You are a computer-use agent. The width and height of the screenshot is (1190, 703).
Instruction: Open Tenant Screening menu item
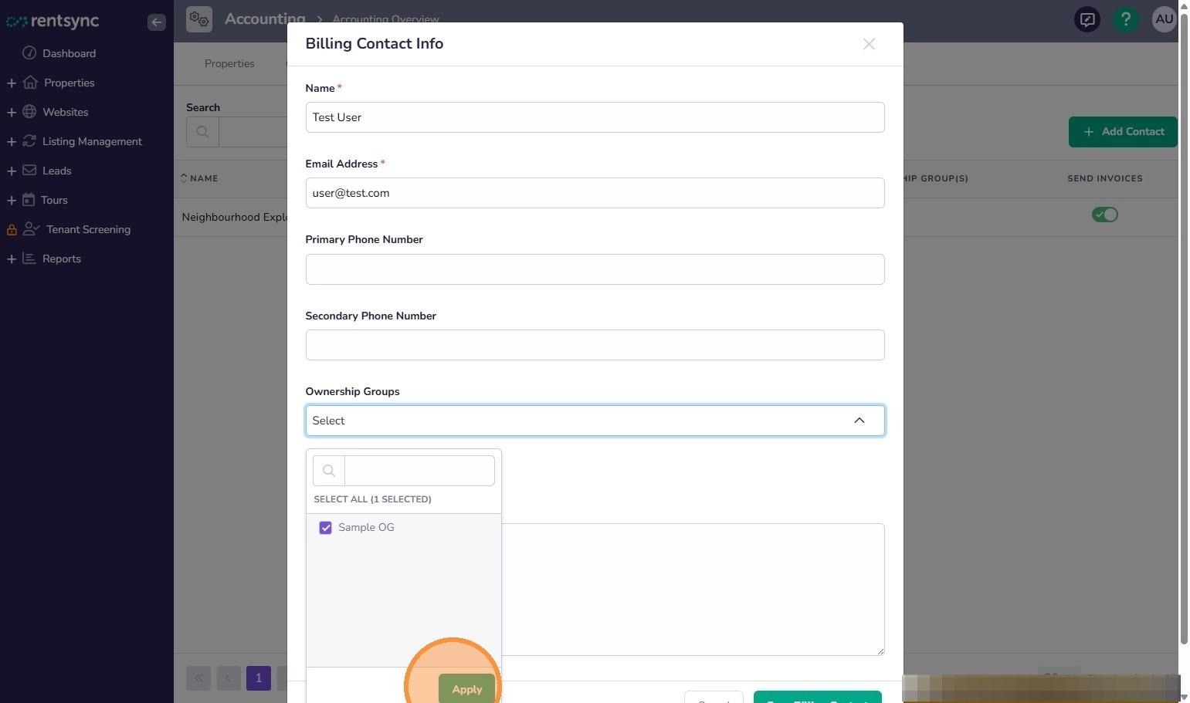[x=88, y=229]
